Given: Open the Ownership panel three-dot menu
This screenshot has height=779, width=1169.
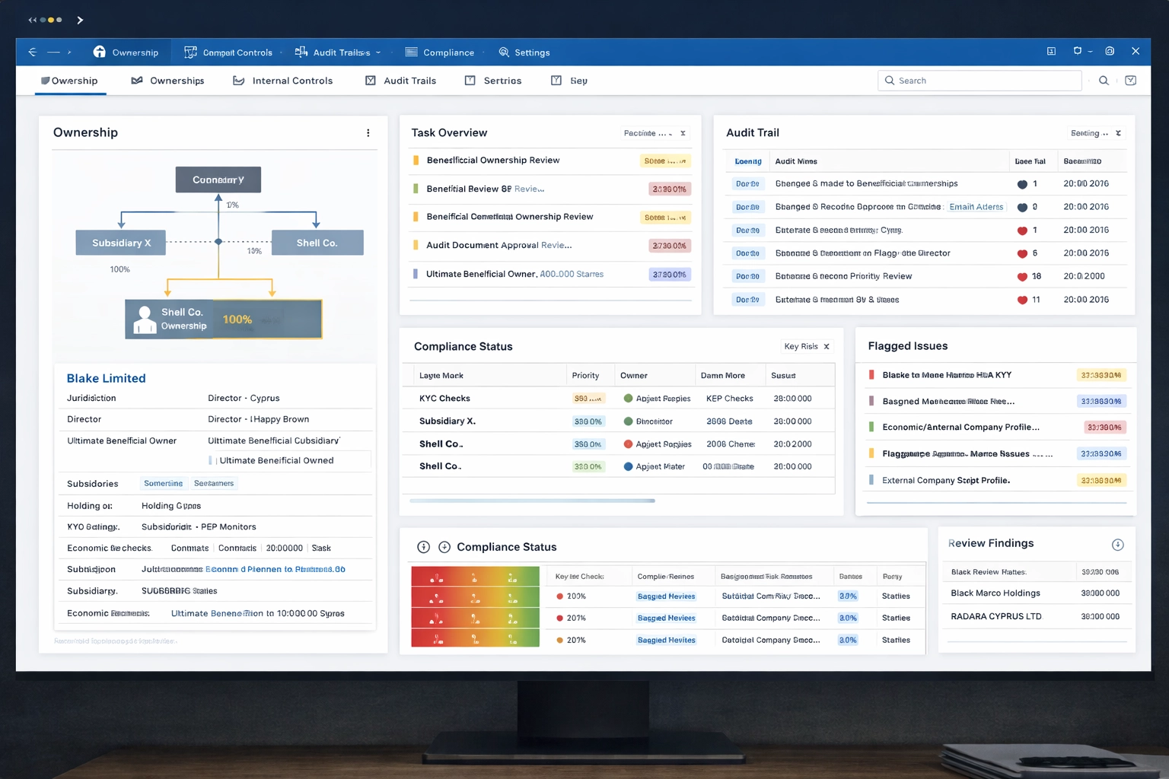Looking at the screenshot, I should point(368,133).
